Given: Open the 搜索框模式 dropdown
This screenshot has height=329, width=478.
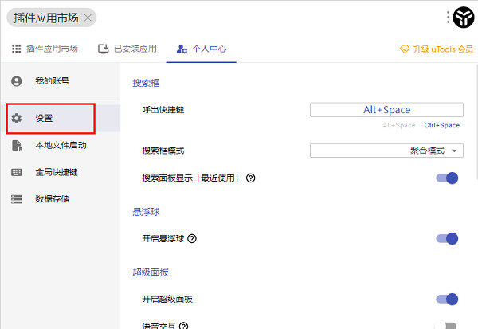Looking at the screenshot, I should pos(386,151).
